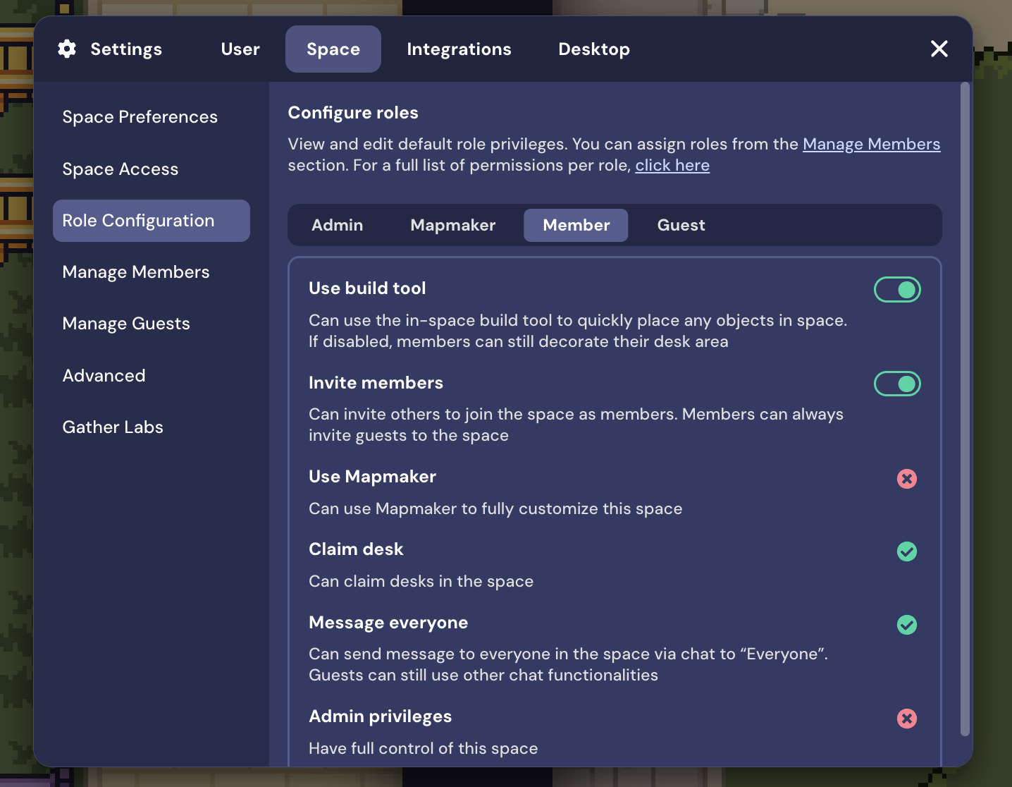Click red X icon beside Admin privileges

tap(906, 719)
